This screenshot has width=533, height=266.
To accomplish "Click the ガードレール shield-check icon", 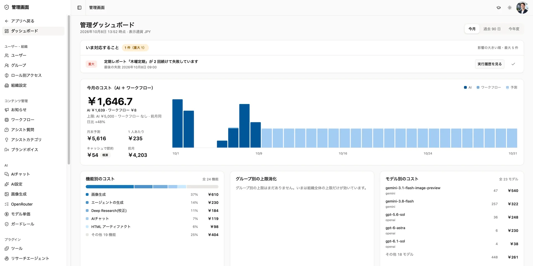I will click(7, 224).
